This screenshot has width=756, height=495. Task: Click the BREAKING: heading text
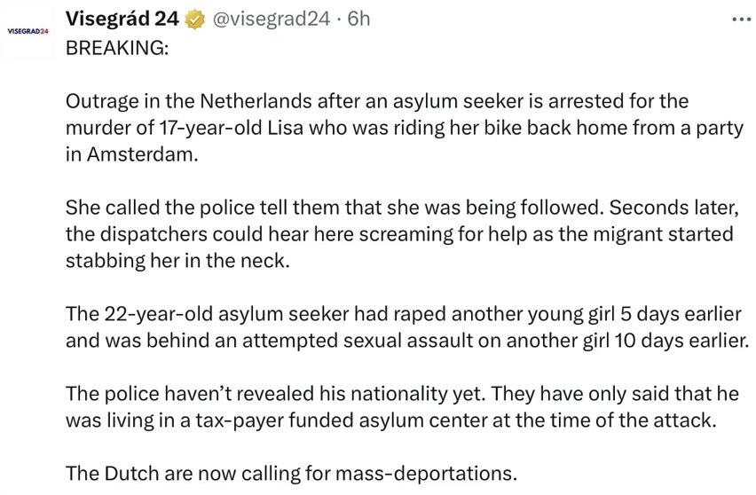(117, 48)
